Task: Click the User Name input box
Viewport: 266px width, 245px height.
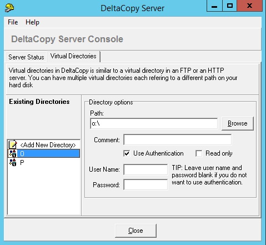Action: tap(145, 169)
